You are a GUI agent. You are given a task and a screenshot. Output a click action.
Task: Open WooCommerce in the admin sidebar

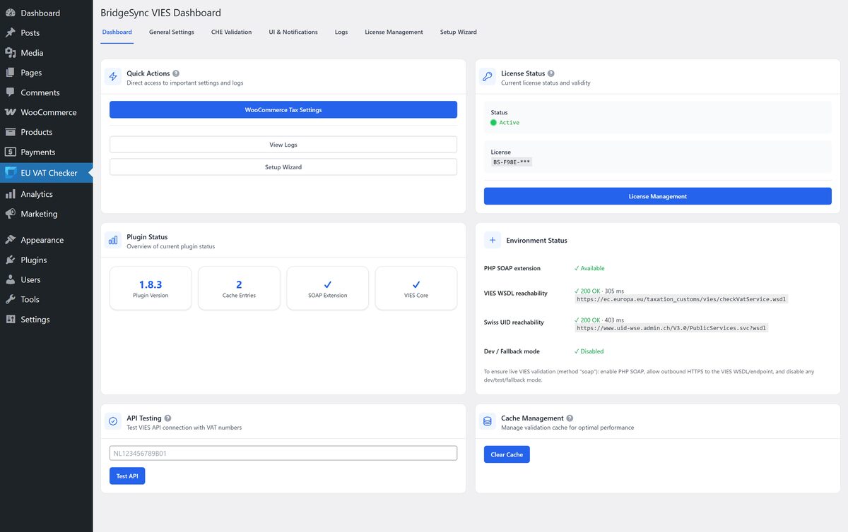click(x=48, y=112)
